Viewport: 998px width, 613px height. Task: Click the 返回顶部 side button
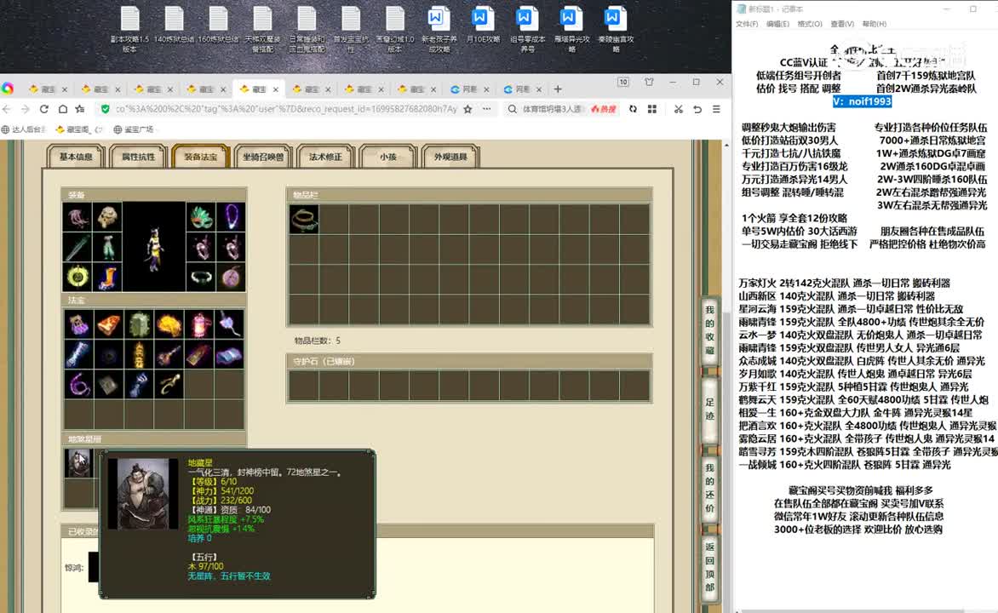(709, 567)
